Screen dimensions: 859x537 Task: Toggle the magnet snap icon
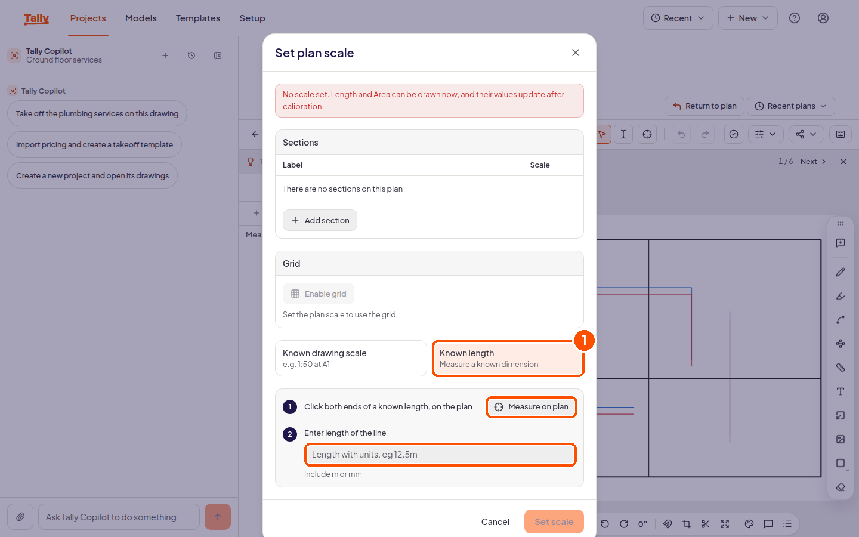coord(668,524)
